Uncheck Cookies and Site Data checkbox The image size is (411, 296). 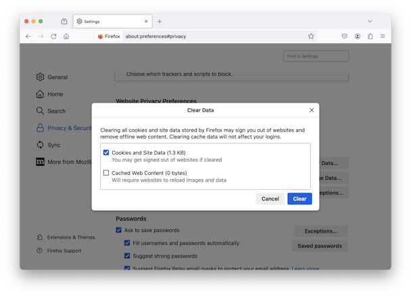pyautogui.click(x=106, y=153)
